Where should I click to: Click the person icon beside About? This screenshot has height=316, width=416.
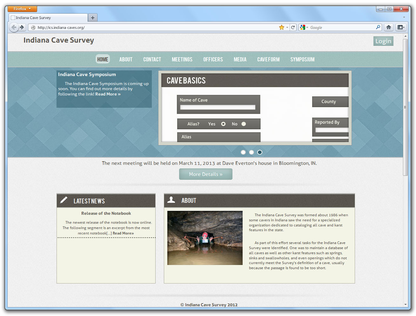click(x=171, y=200)
